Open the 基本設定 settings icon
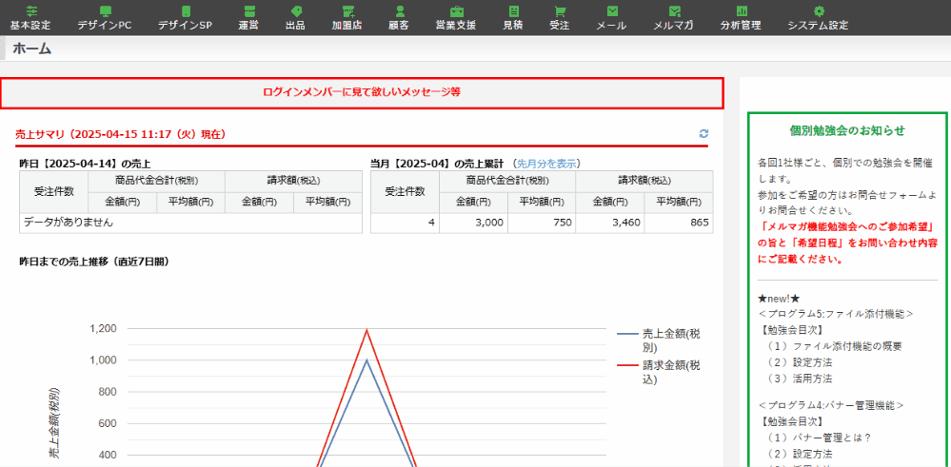The height and width of the screenshot is (467, 951). (x=31, y=11)
